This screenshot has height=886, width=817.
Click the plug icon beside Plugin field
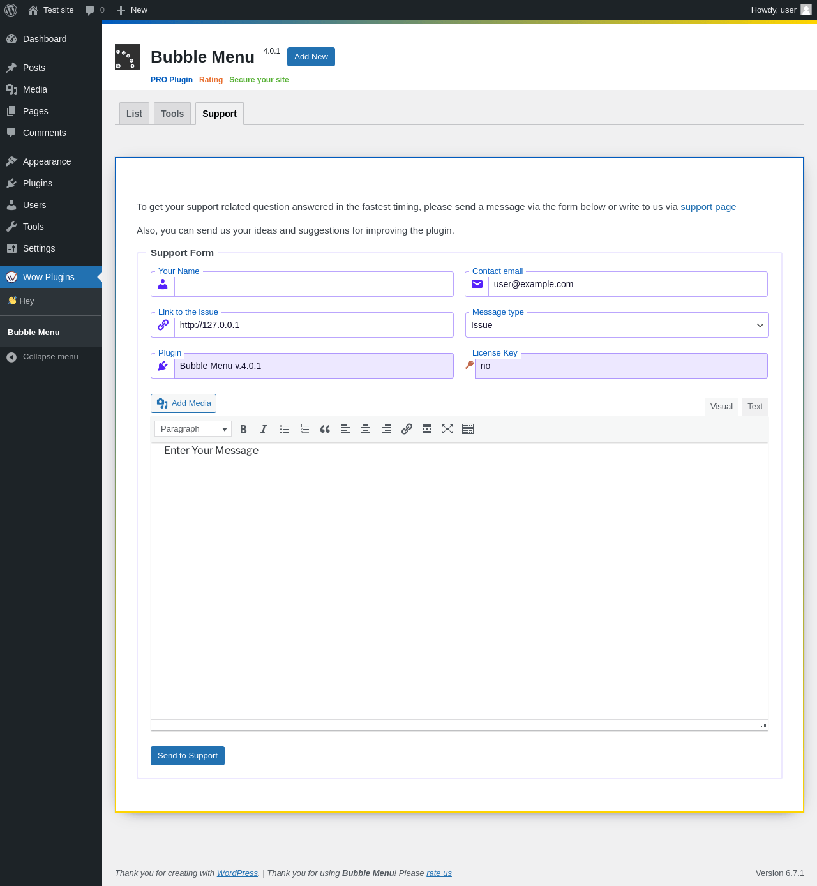(x=163, y=366)
